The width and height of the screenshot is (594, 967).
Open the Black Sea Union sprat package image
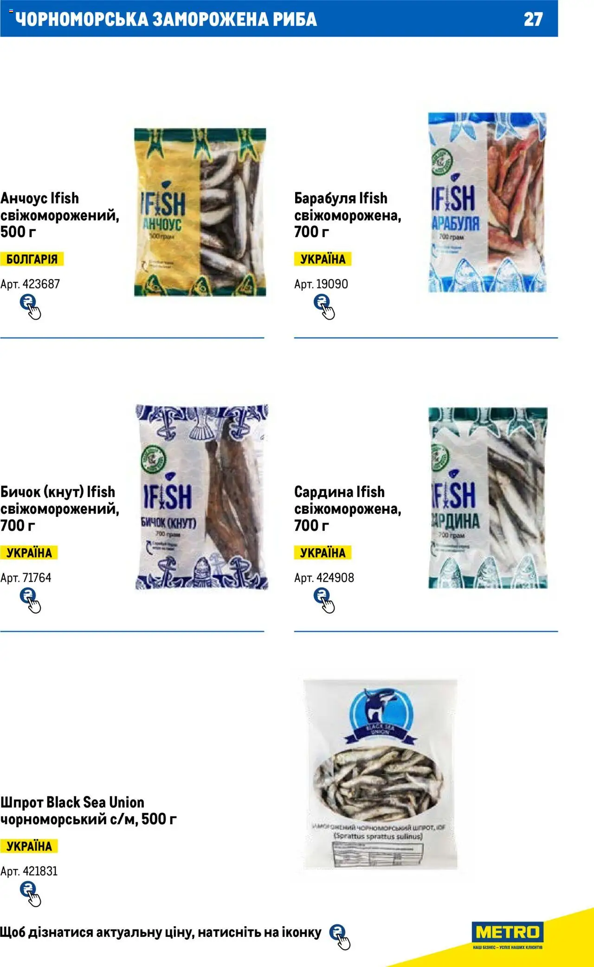coord(380,774)
